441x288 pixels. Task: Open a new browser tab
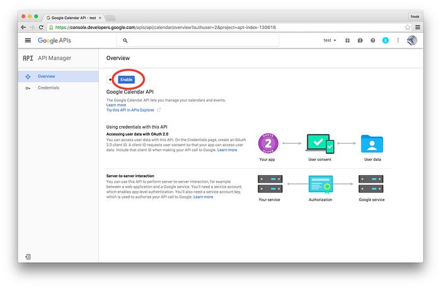click(x=110, y=18)
